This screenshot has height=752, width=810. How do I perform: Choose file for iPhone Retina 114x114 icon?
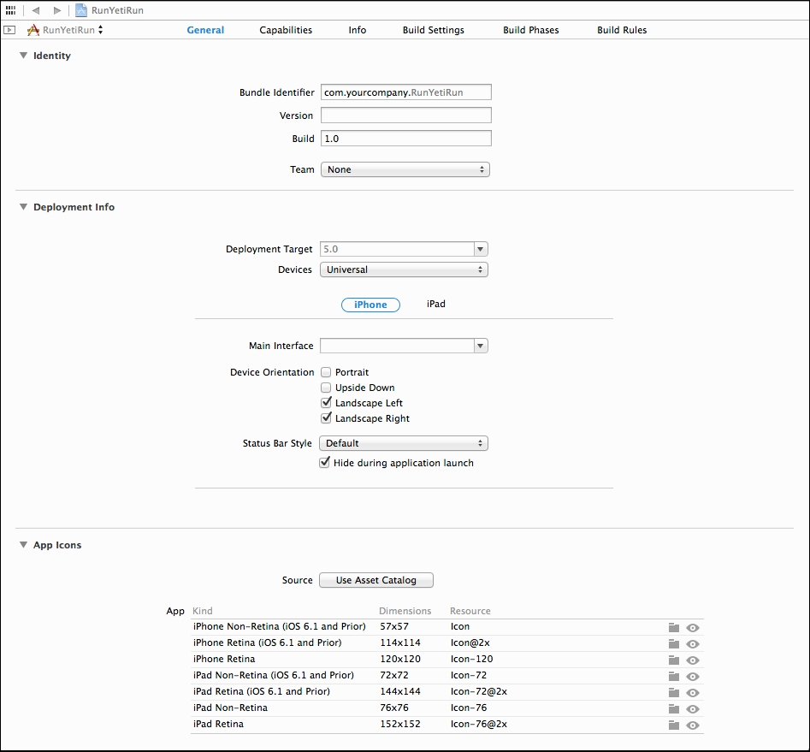[x=674, y=643]
